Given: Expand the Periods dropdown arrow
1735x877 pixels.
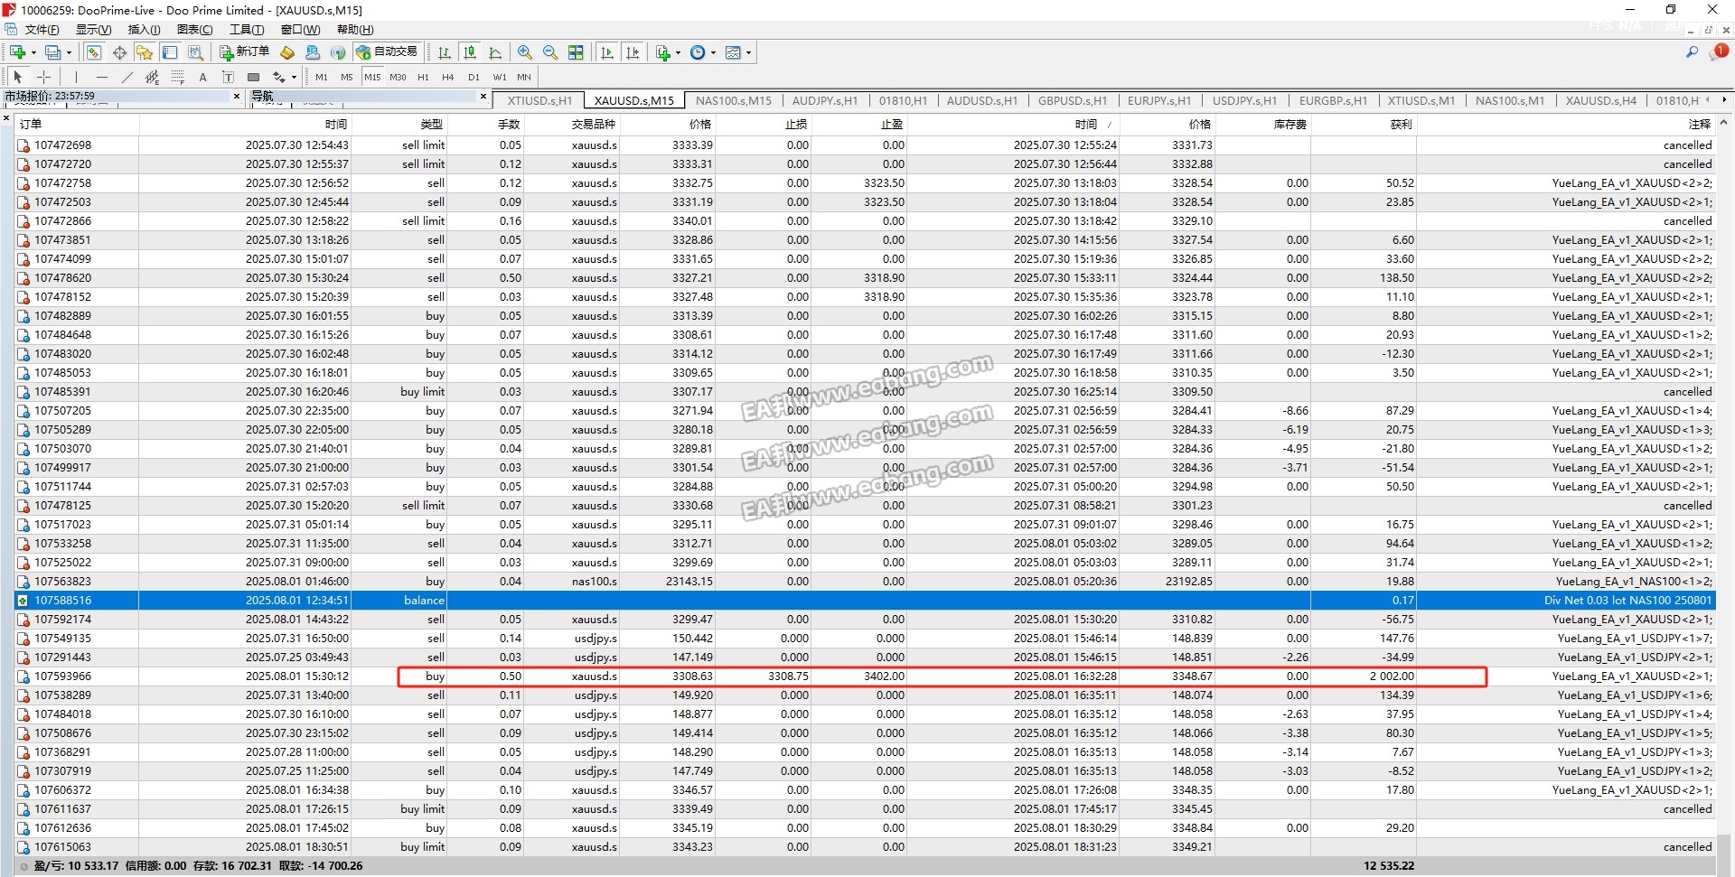Looking at the screenshot, I should coord(713,52).
